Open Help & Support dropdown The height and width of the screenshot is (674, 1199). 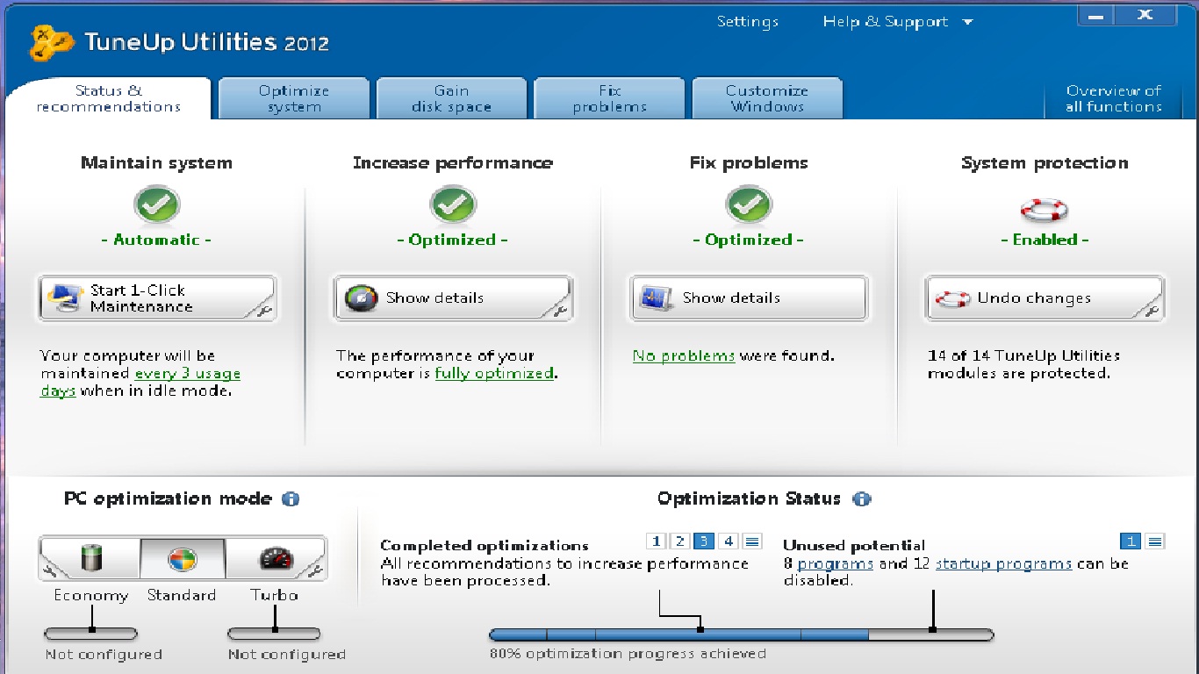(x=897, y=22)
